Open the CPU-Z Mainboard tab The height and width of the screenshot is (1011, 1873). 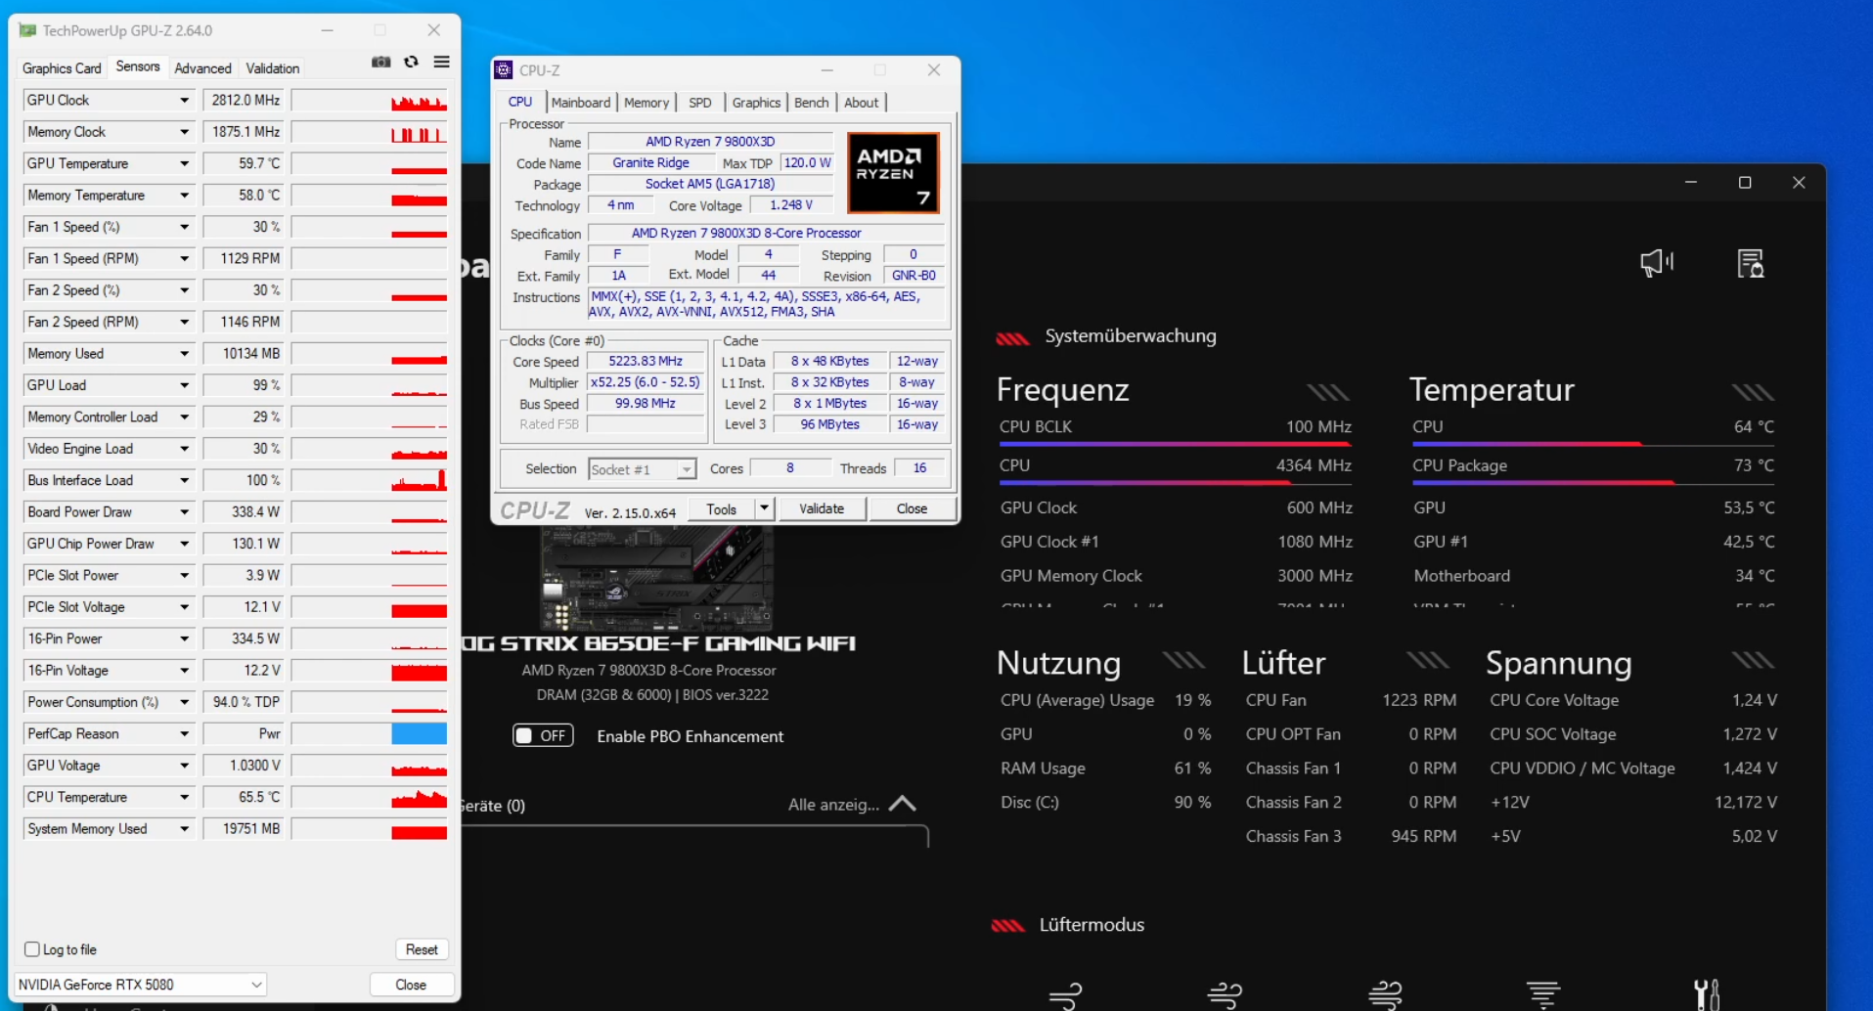(x=581, y=103)
